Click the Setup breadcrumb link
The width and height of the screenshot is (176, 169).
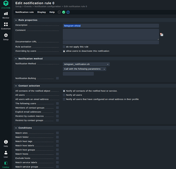[18, 6]
